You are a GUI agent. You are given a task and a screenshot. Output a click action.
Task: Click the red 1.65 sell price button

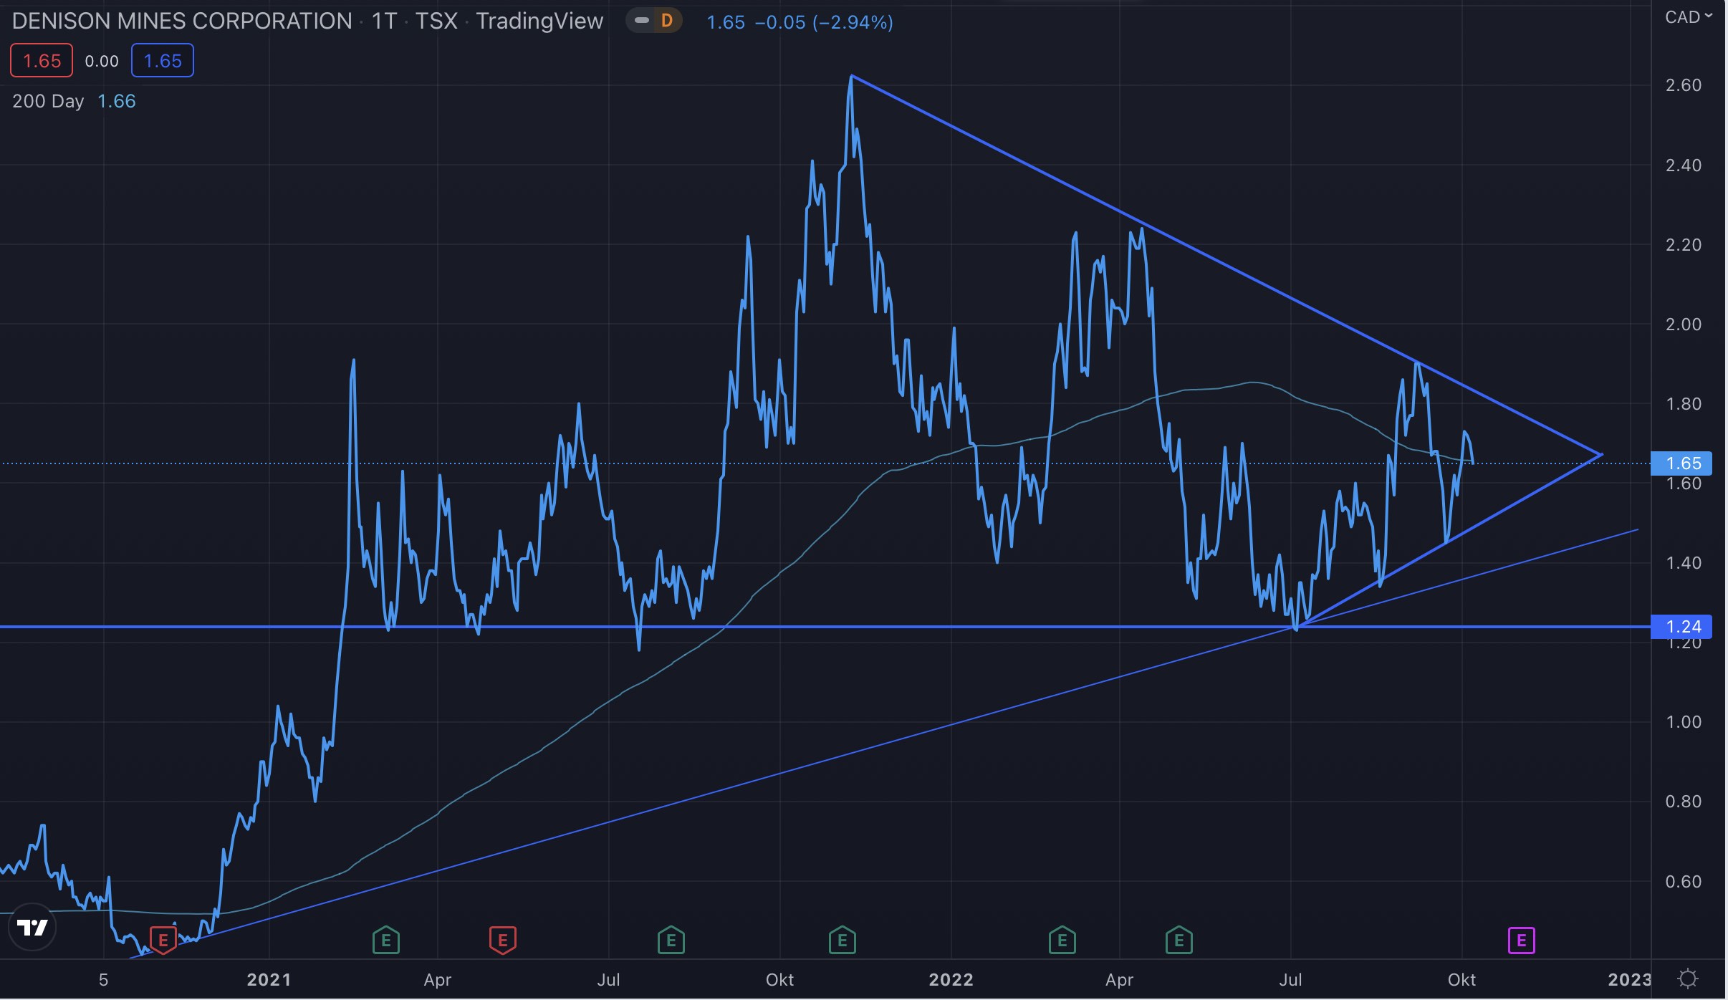[x=42, y=61]
